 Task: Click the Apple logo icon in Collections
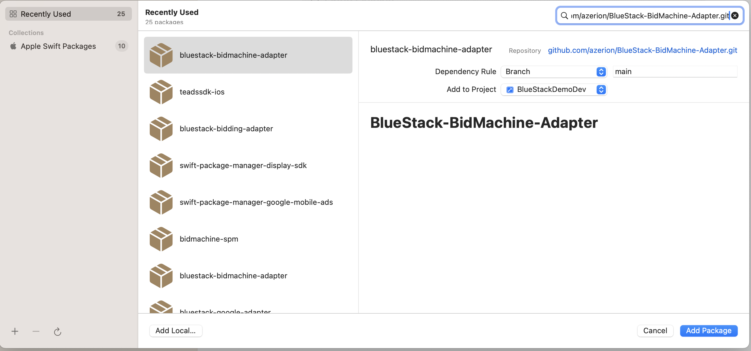coord(13,46)
